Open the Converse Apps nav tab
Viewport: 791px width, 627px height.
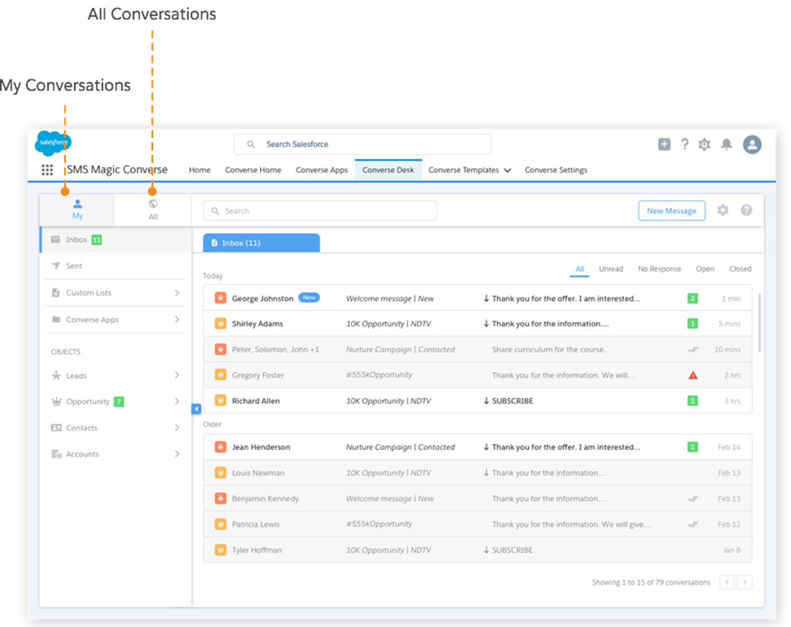322,170
